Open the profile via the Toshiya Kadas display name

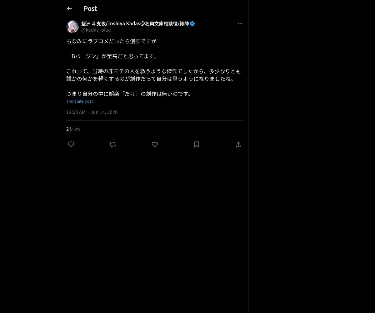135,23
